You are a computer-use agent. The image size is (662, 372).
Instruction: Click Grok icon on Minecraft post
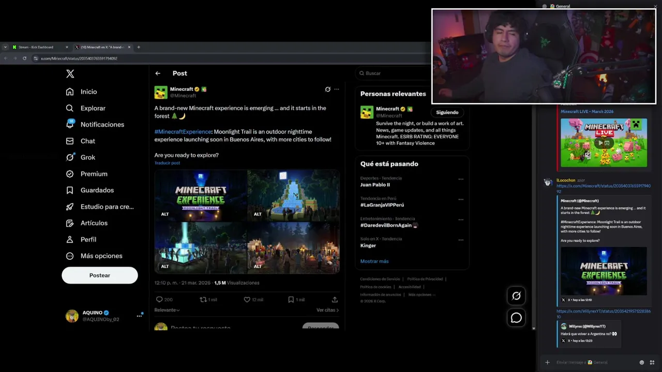coord(327,89)
